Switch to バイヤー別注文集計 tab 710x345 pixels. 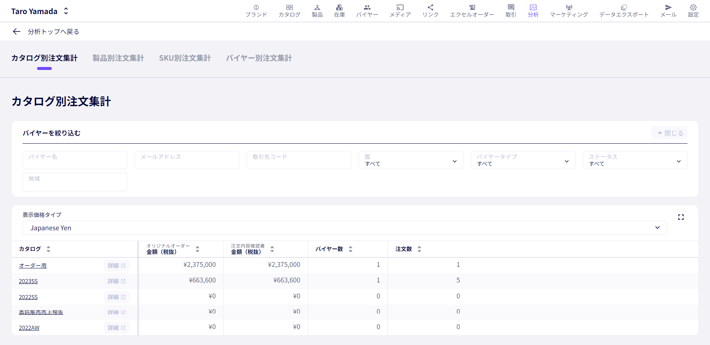[x=259, y=58]
